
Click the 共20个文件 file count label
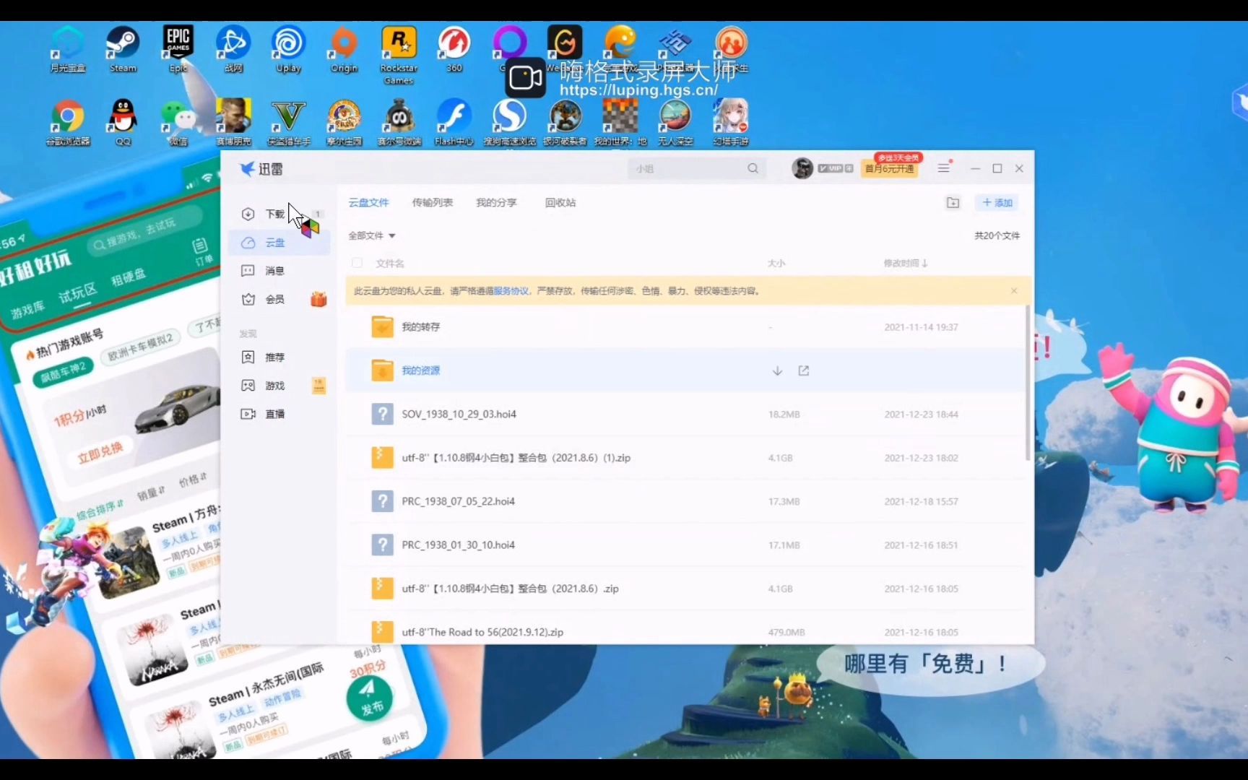(997, 235)
